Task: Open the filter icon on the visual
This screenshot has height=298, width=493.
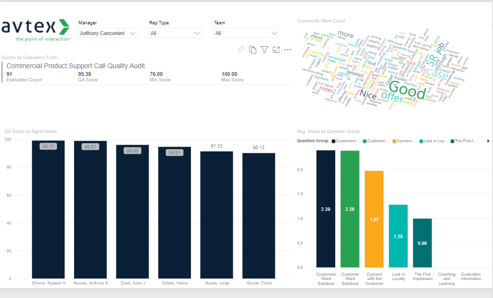Action: point(265,49)
